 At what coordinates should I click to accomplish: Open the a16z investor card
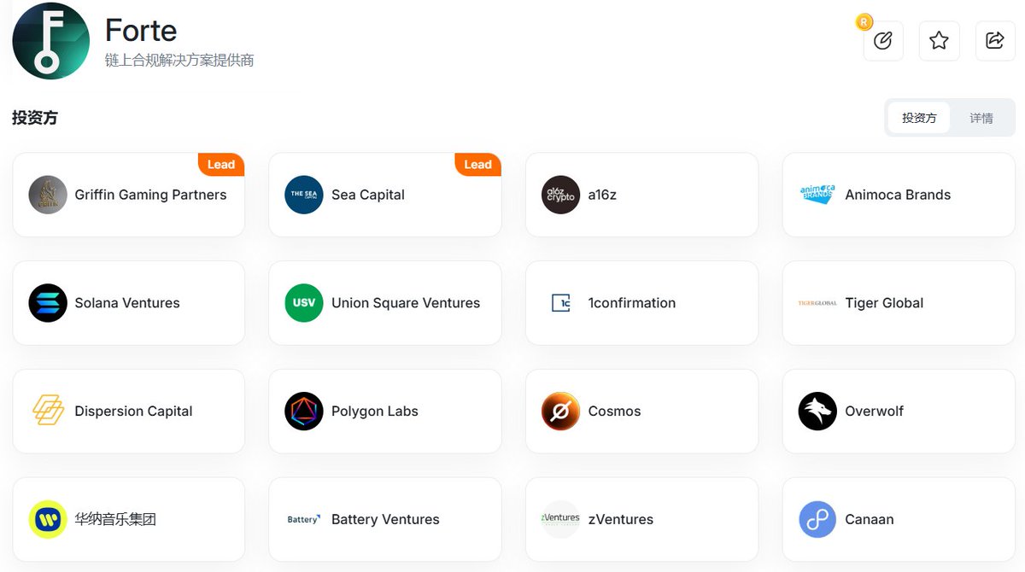642,195
